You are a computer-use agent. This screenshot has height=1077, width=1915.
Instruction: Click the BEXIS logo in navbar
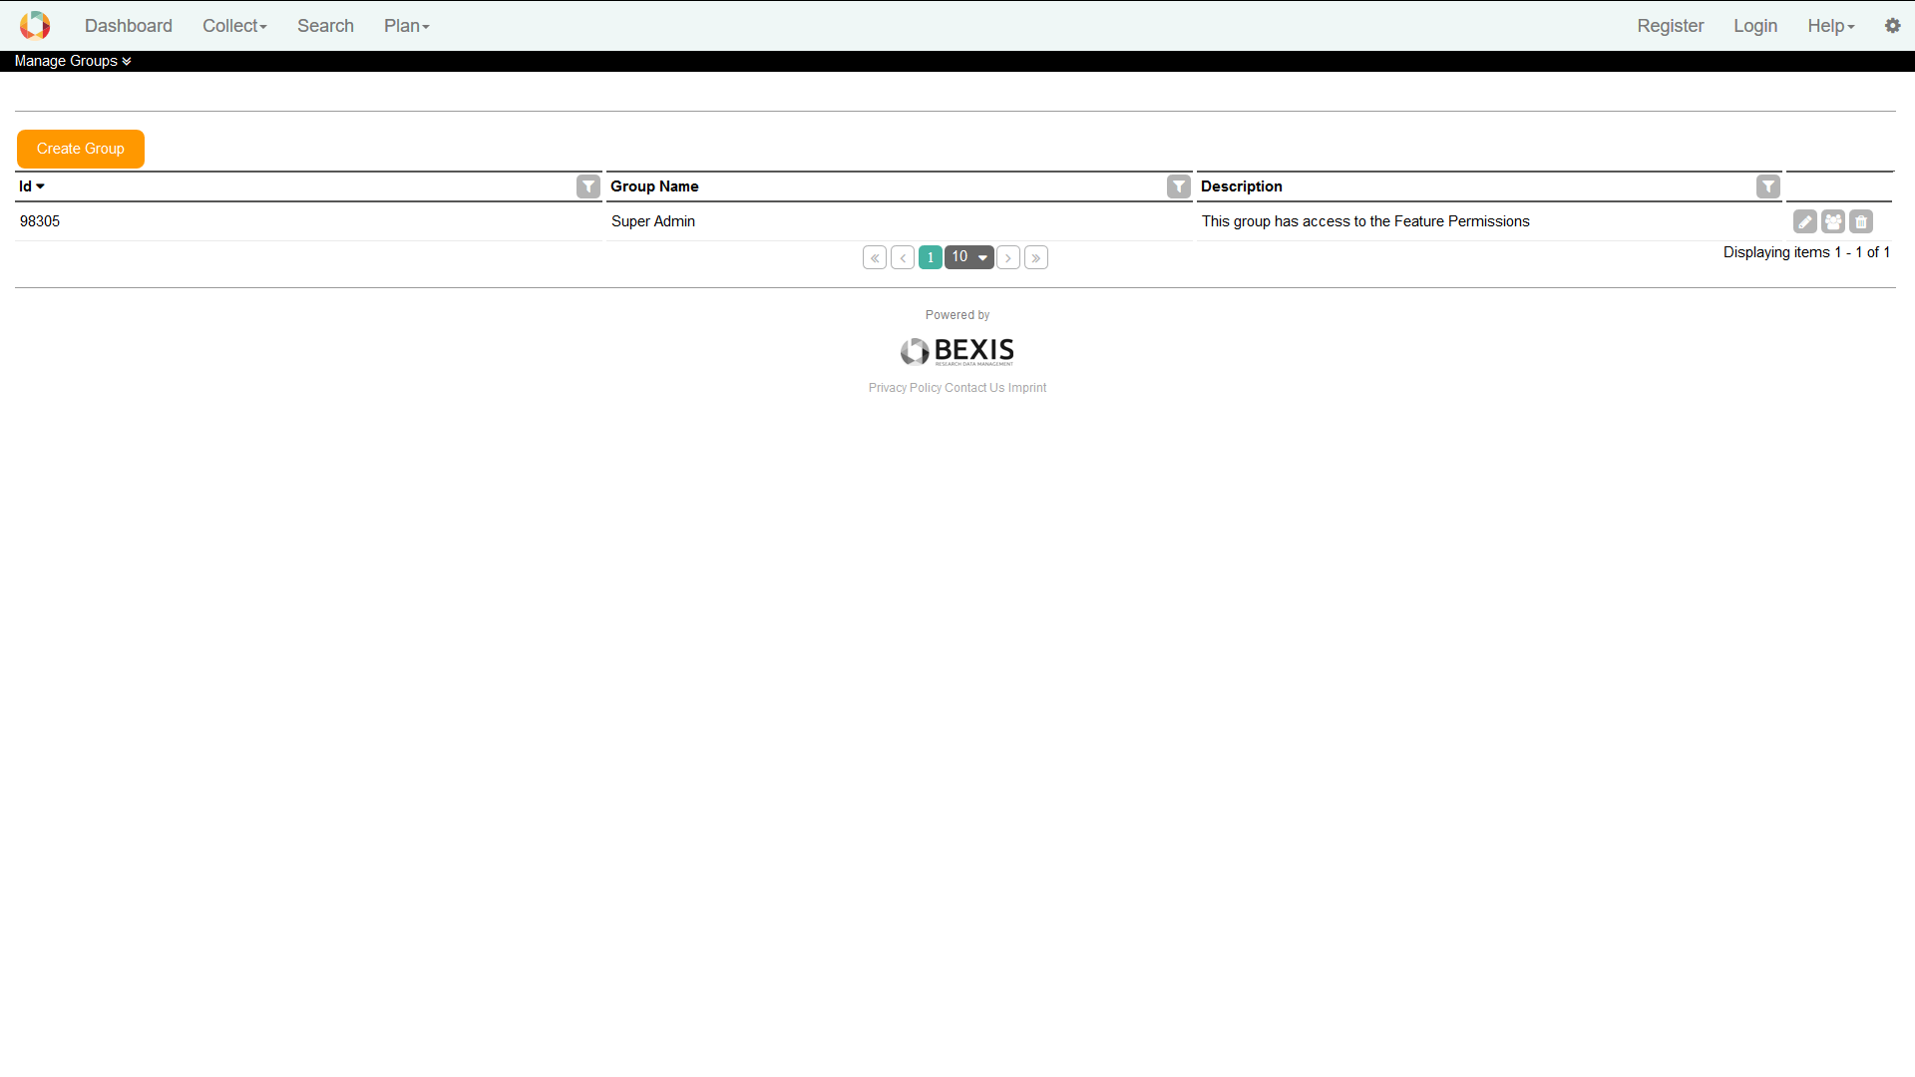coord(35,25)
